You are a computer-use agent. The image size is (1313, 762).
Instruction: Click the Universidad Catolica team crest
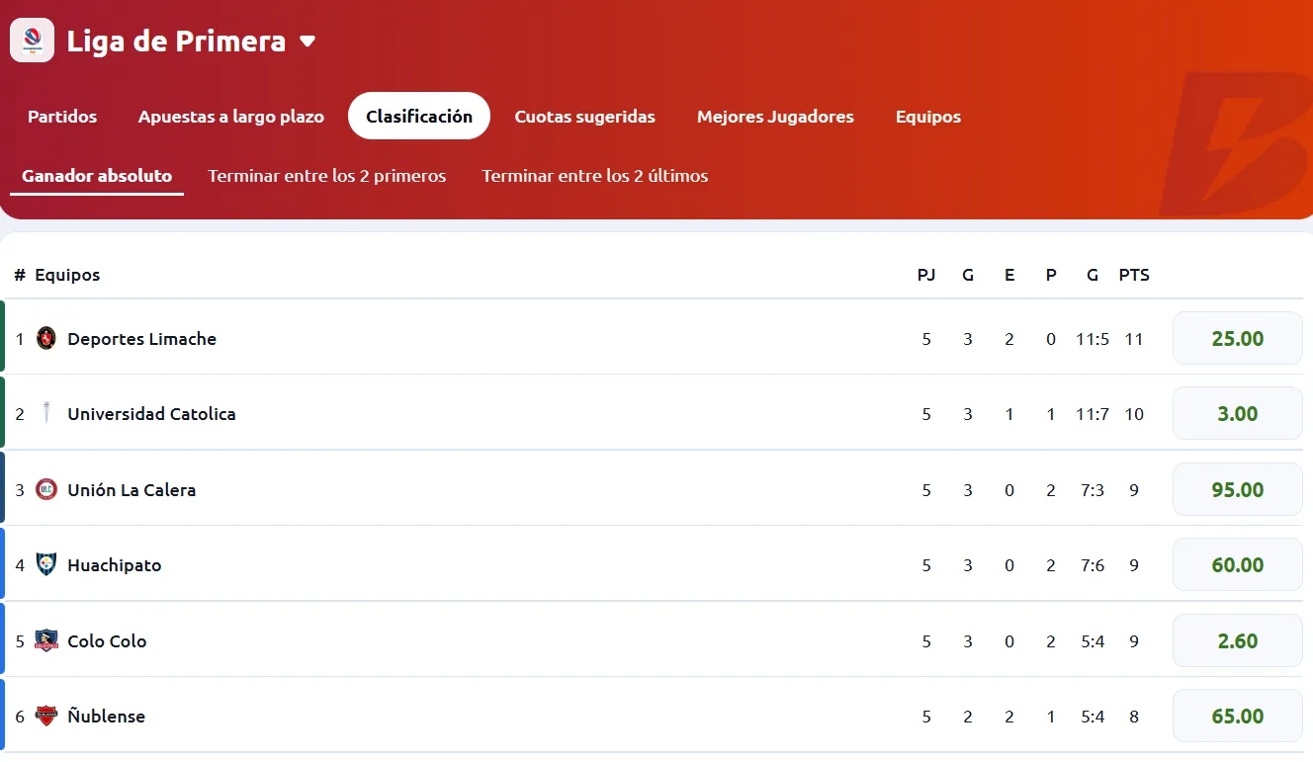(x=46, y=413)
